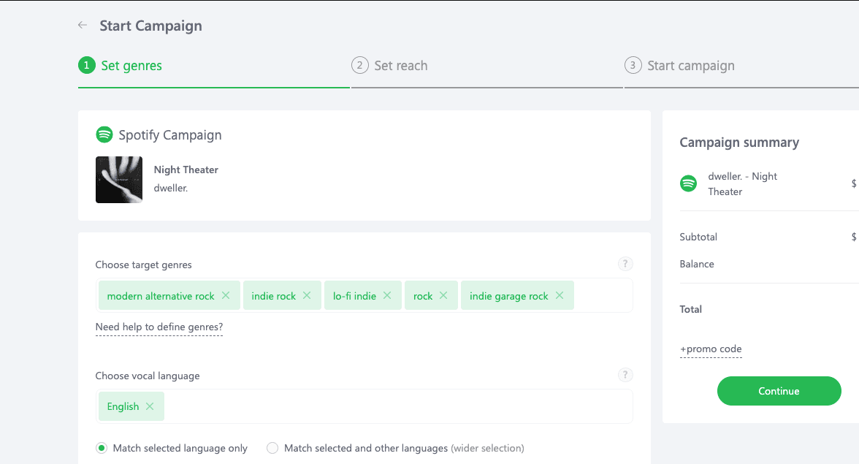Open Need help to define genres link
The image size is (859, 464).
[159, 327]
